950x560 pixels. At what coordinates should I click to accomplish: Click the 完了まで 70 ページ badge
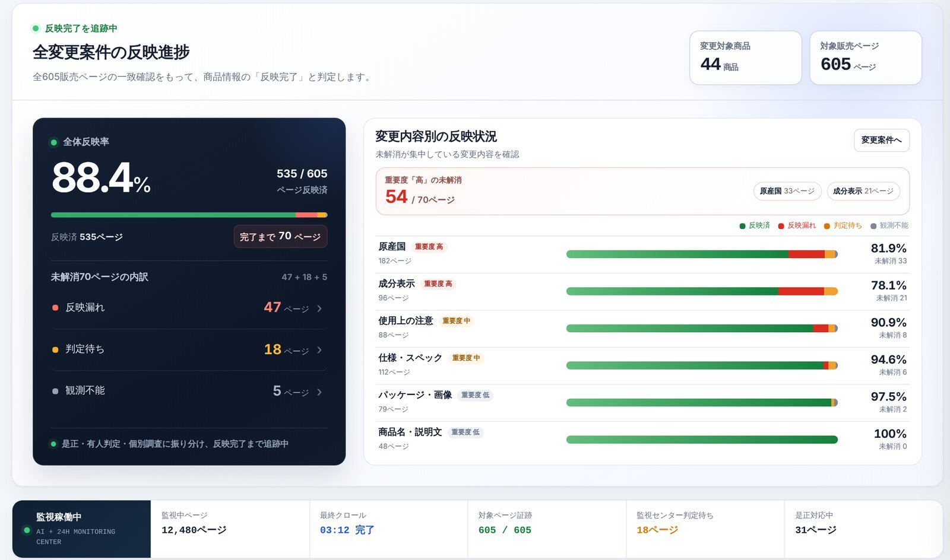280,236
